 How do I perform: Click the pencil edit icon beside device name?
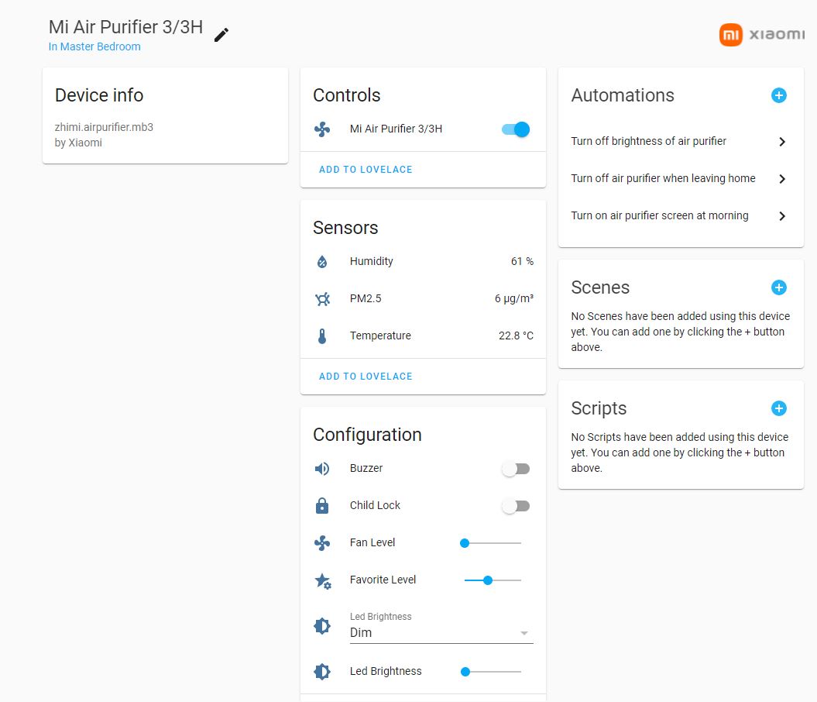click(221, 35)
